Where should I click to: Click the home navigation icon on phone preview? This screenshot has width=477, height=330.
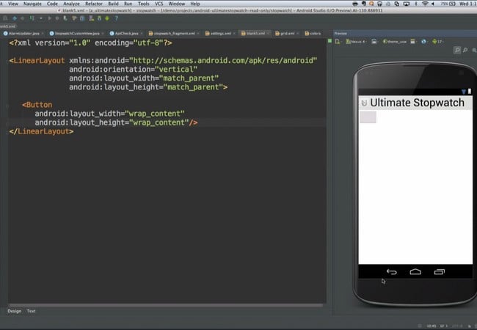point(415,271)
